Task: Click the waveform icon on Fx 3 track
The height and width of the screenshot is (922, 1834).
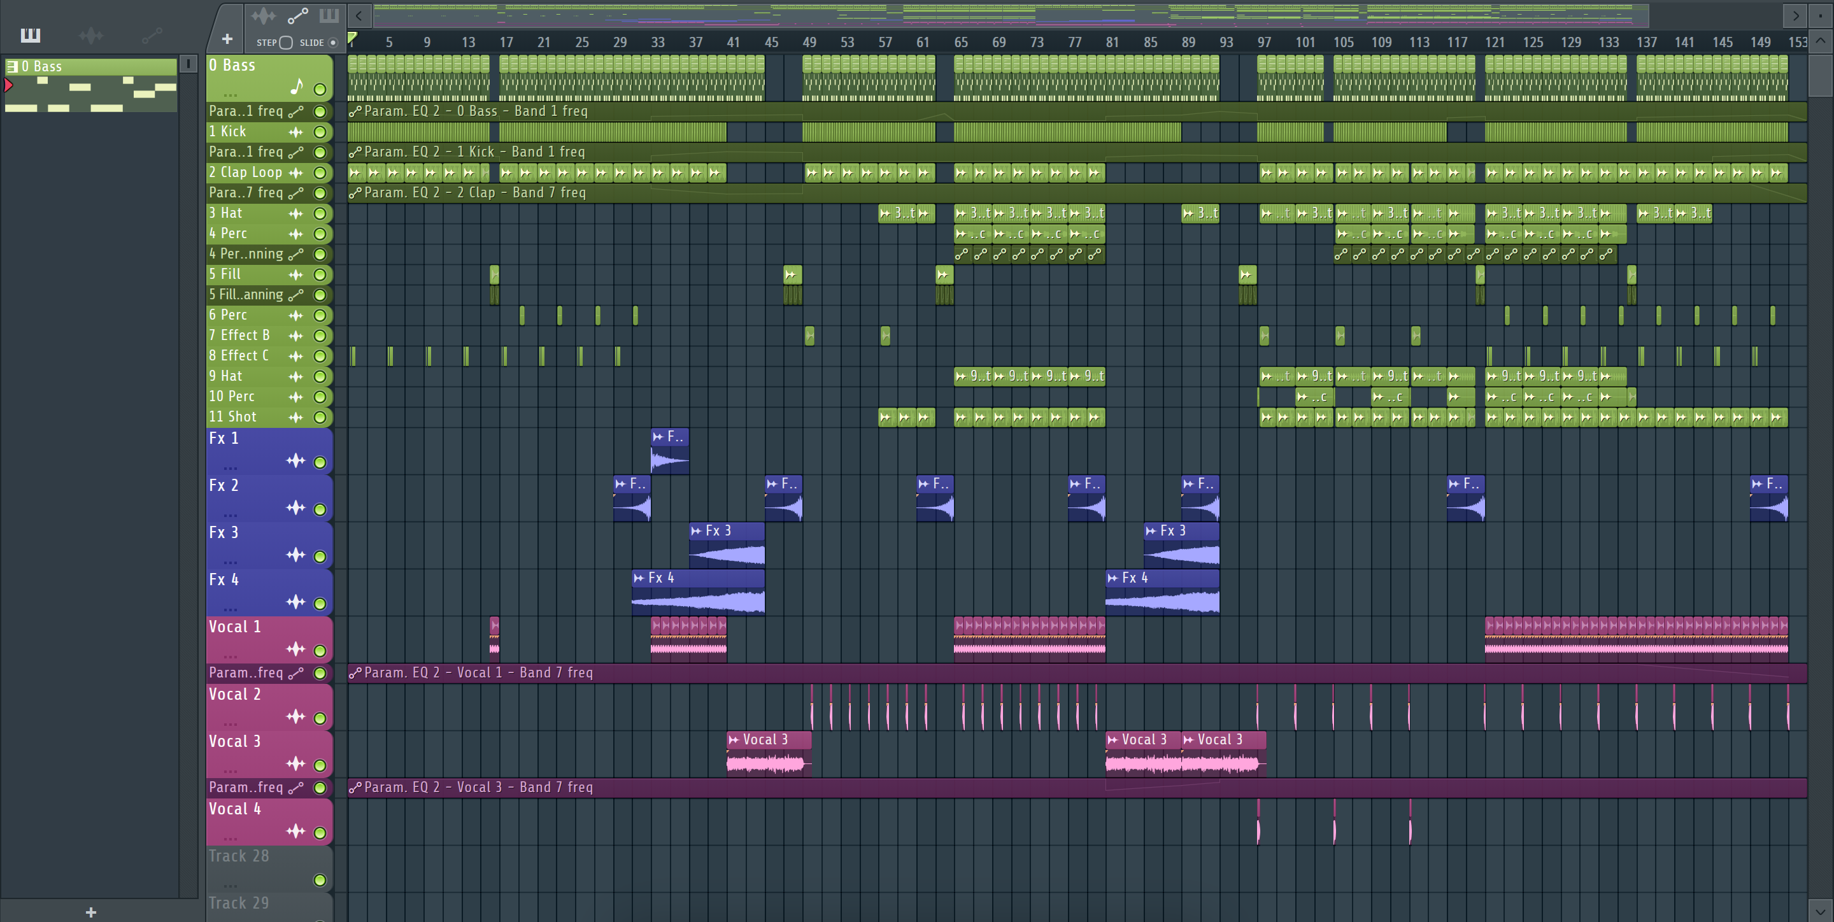Action: [x=295, y=555]
